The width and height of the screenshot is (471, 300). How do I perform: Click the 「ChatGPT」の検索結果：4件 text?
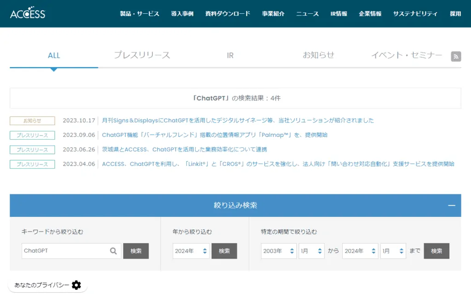(x=236, y=98)
